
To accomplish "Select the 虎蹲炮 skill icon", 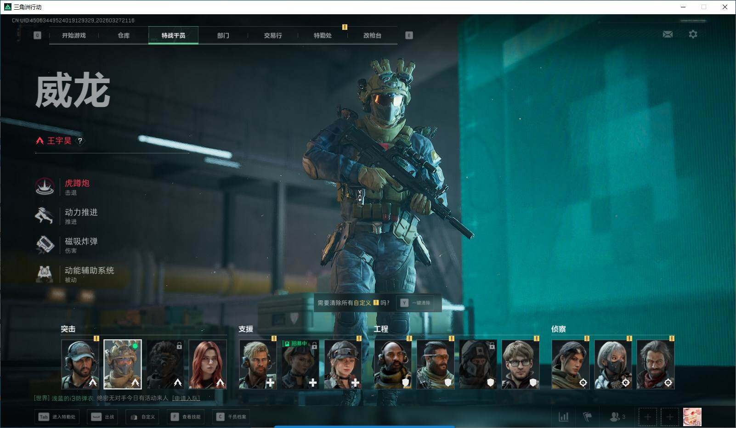I will click(45, 187).
